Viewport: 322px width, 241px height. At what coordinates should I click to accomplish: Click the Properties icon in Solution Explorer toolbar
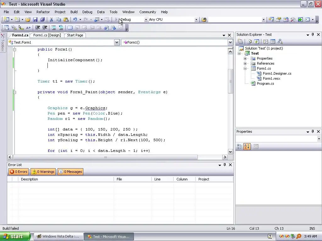coord(240,42)
